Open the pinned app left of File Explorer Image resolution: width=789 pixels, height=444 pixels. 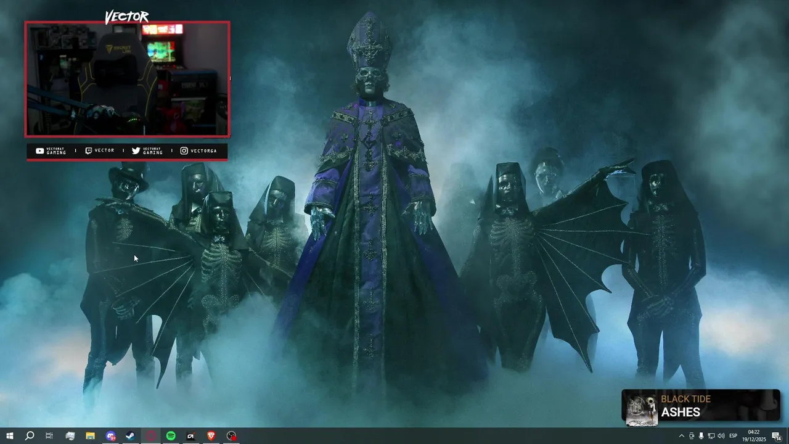[x=70, y=436]
